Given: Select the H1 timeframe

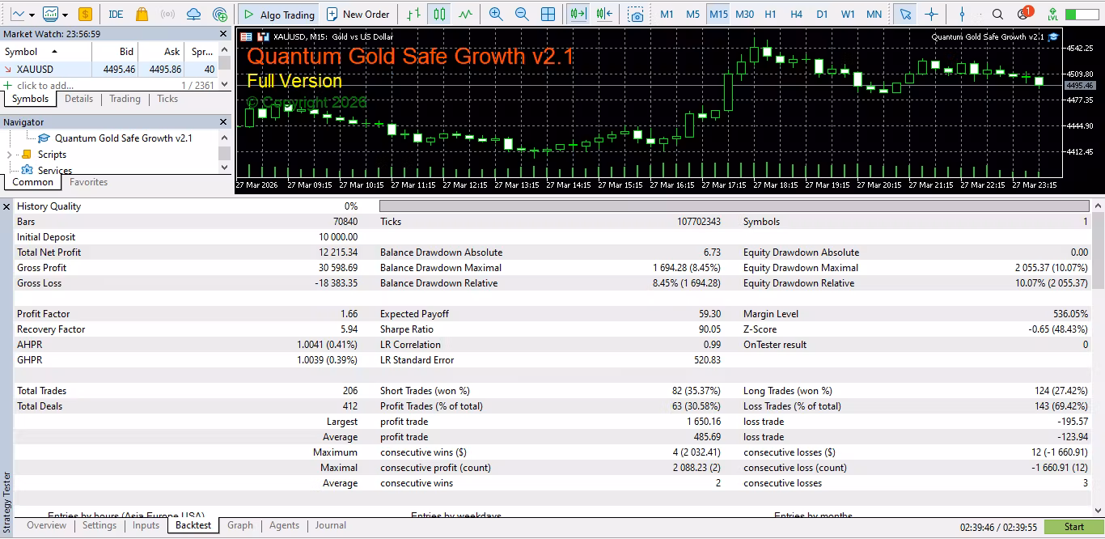Looking at the screenshot, I should [770, 15].
